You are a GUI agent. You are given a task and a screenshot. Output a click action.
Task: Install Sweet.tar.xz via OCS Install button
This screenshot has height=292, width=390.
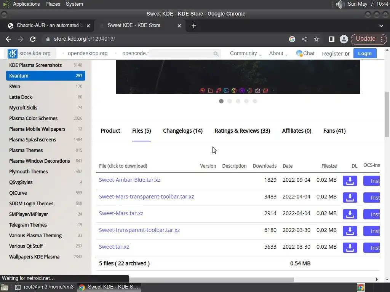(371, 248)
